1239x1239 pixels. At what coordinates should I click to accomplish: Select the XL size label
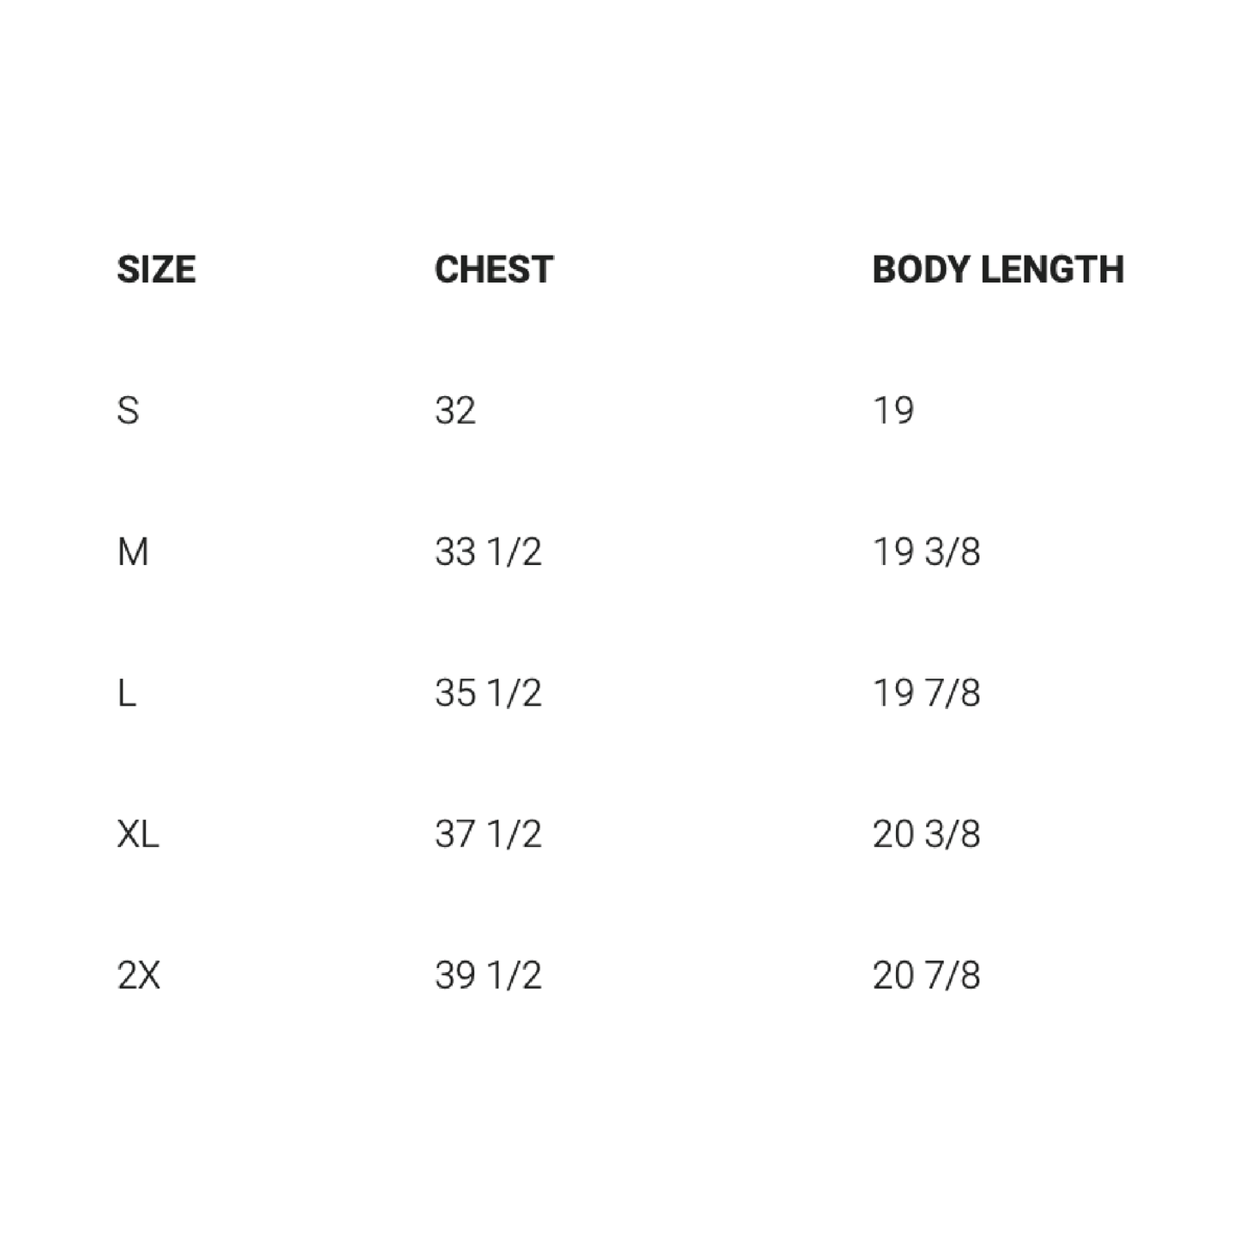coord(138,834)
